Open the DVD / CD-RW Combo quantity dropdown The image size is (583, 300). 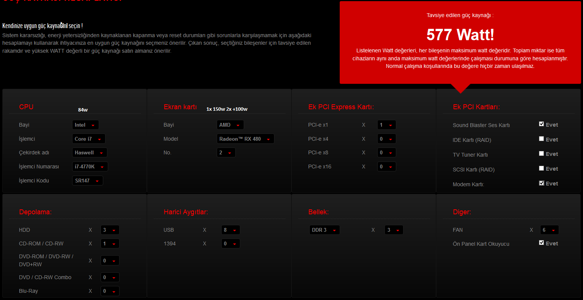(110, 277)
